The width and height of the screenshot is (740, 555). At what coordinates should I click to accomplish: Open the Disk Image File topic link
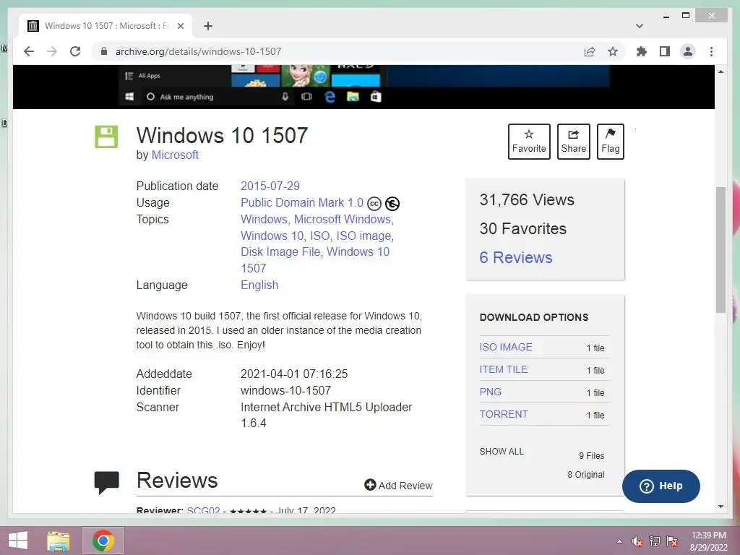tap(280, 251)
